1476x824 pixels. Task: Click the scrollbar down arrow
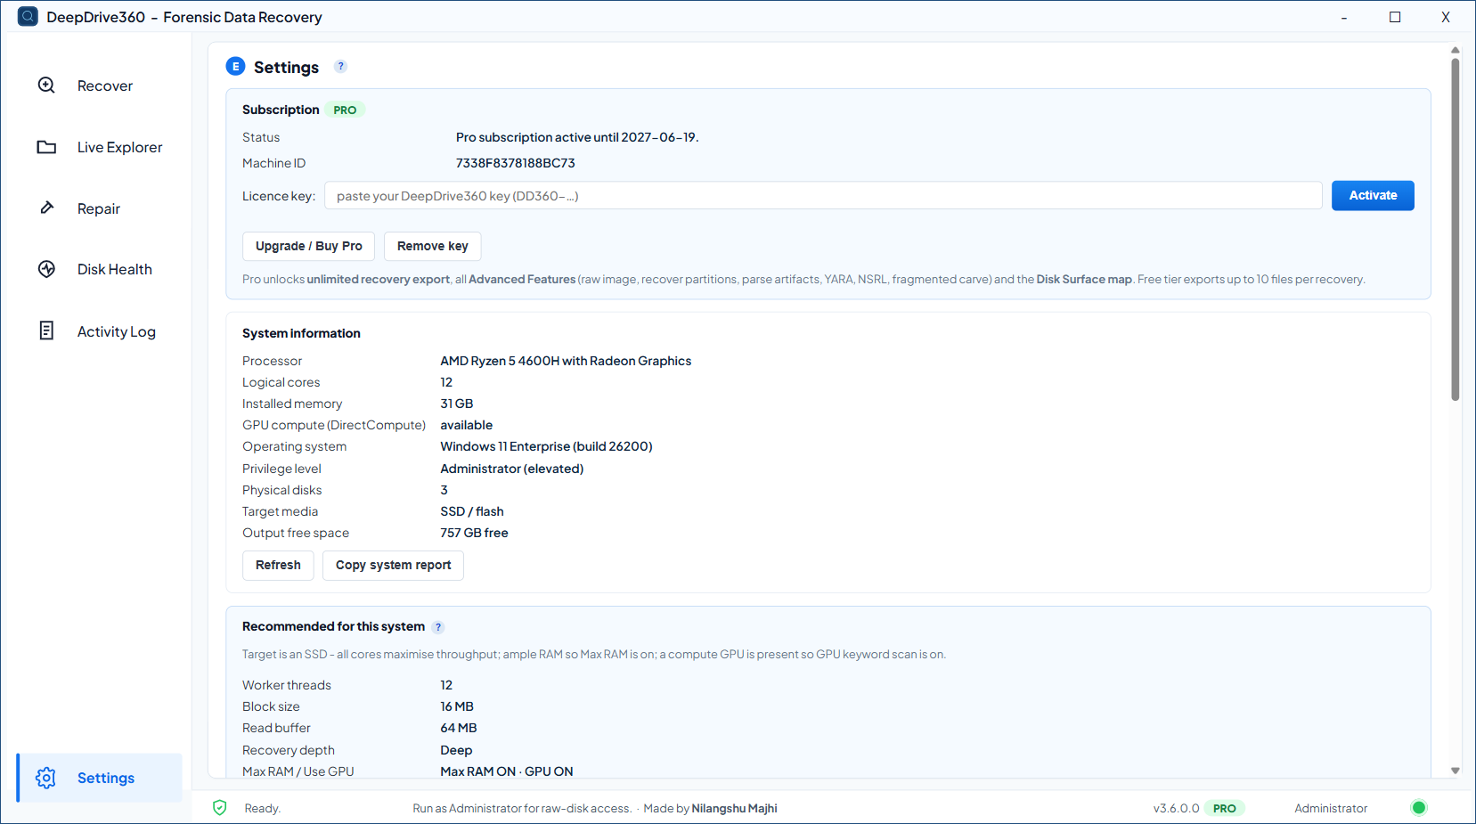1455,771
